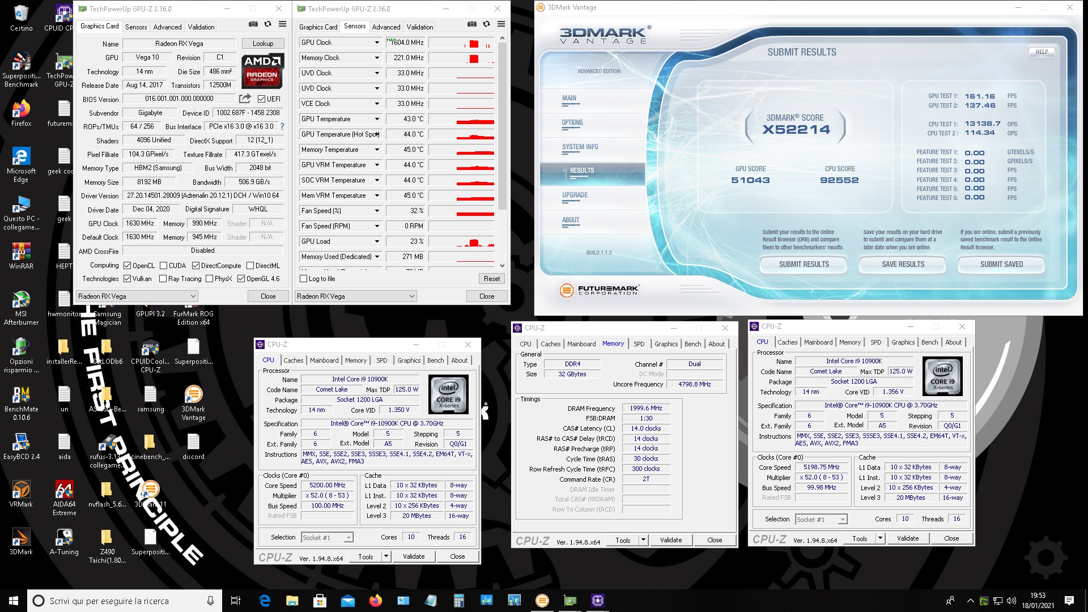Image resolution: width=1088 pixels, height=612 pixels.
Task: Click the refresh icon in GPU-Z Graphics Card window
Action: coord(267,24)
